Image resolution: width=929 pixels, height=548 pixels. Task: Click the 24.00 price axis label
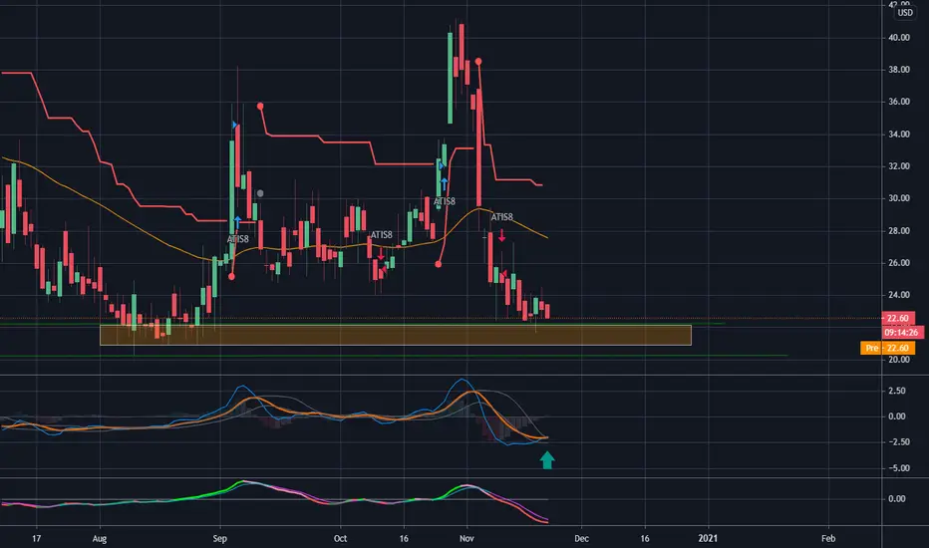point(899,295)
